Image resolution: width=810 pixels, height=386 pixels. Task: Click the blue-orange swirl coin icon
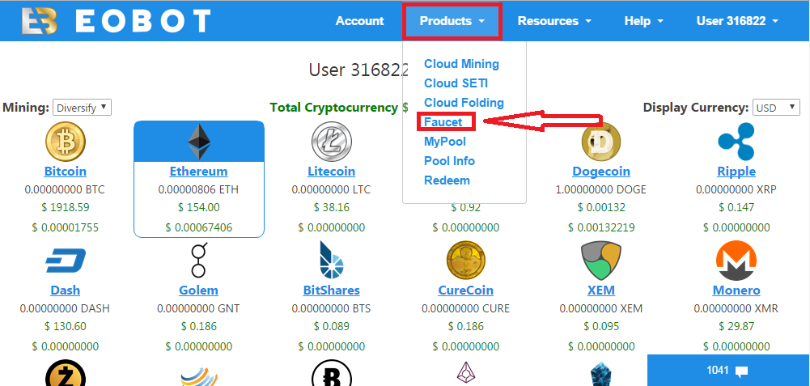click(198, 376)
